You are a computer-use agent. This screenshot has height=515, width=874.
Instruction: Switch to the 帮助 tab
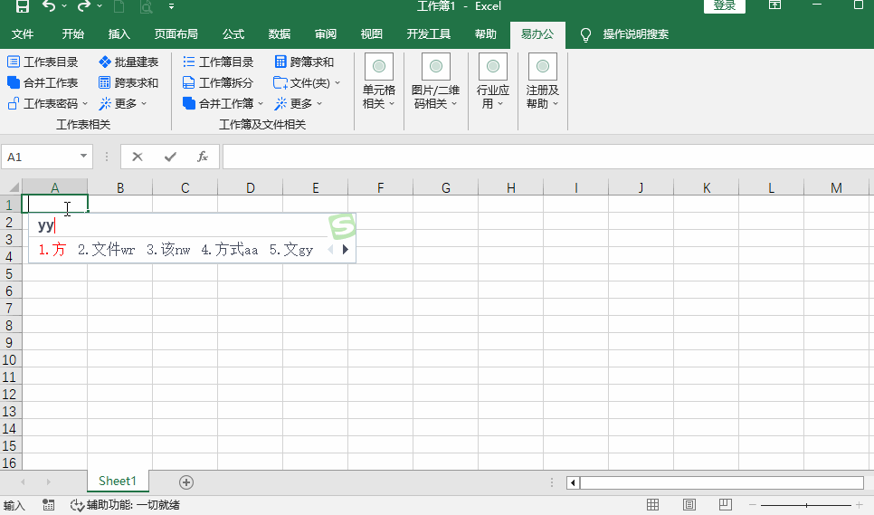[486, 34]
